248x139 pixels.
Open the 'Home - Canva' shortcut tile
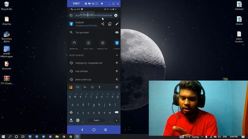click(88, 45)
